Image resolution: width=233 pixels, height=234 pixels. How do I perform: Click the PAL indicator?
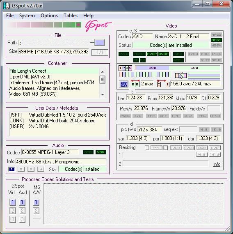pyautogui.click(x=202, y=116)
